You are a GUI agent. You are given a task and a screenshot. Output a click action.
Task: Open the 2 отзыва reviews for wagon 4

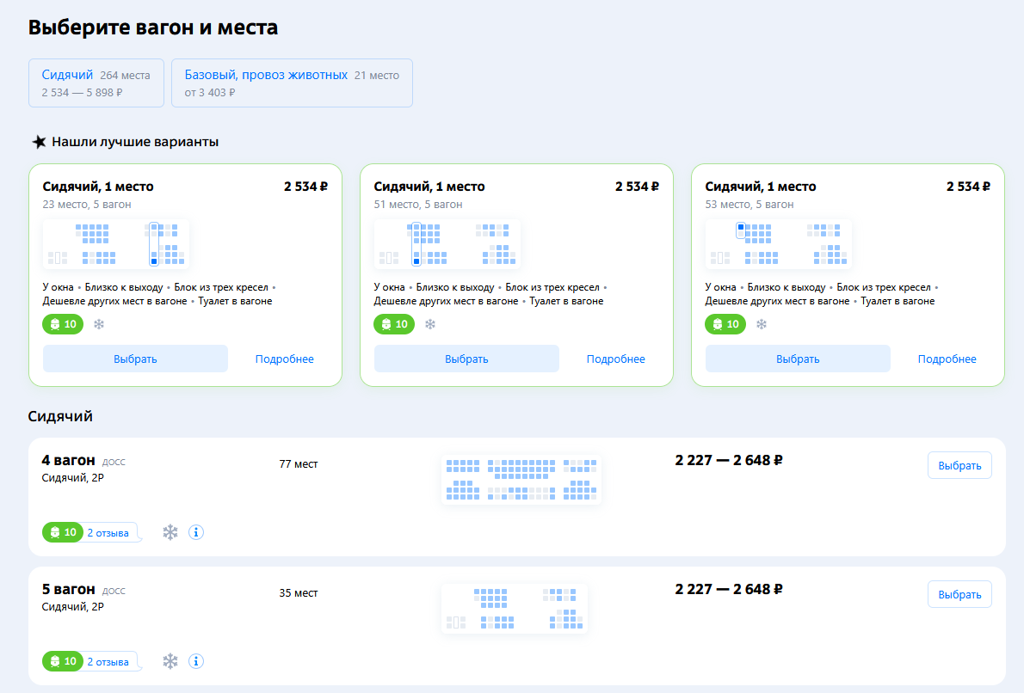(x=108, y=533)
